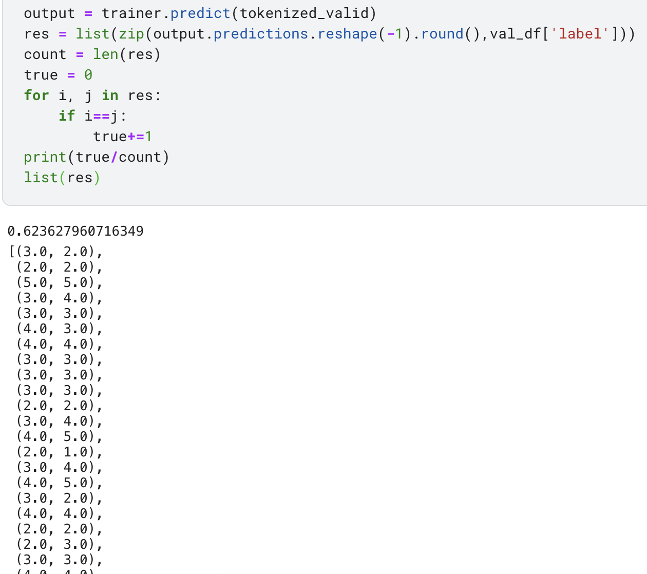
Task: Click the accuracy output value 0.623627960716349
Action: 75,231
